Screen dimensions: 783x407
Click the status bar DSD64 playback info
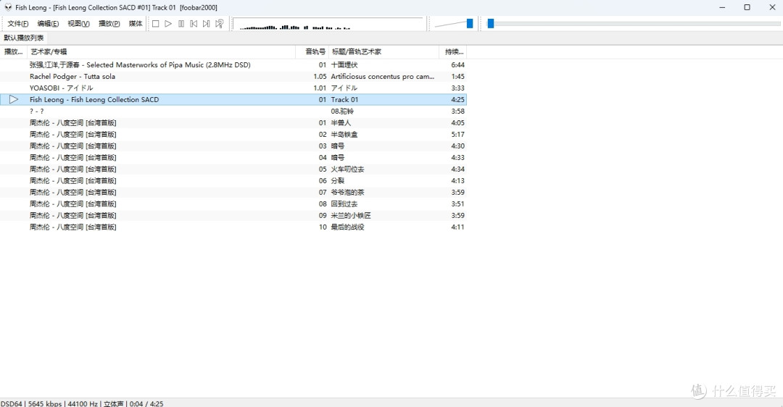(x=82, y=403)
